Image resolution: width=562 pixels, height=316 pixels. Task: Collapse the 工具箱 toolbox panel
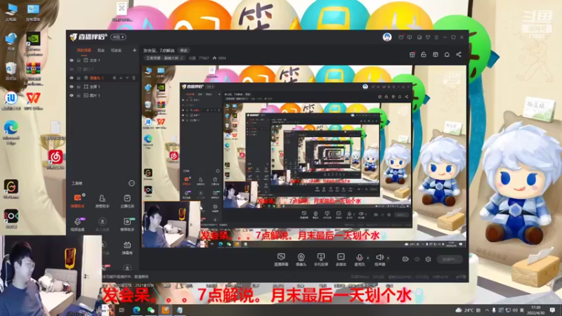pyautogui.click(x=131, y=183)
